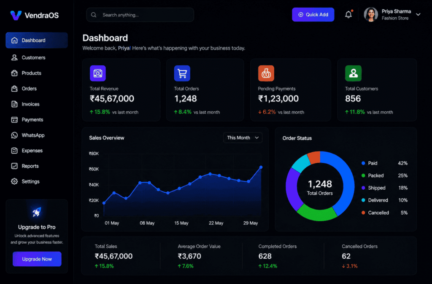Click the Cancelled orange legend dot
Image resolution: width=432 pixels, height=284 pixels.
pyautogui.click(x=363, y=212)
